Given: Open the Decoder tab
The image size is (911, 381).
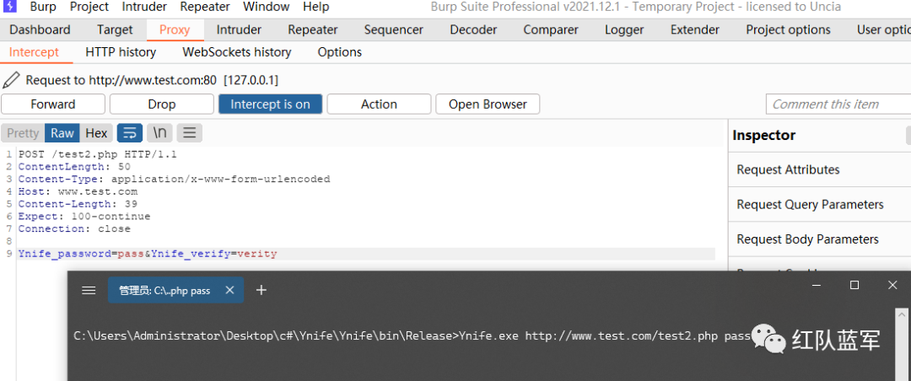Looking at the screenshot, I should [x=473, y=30].
